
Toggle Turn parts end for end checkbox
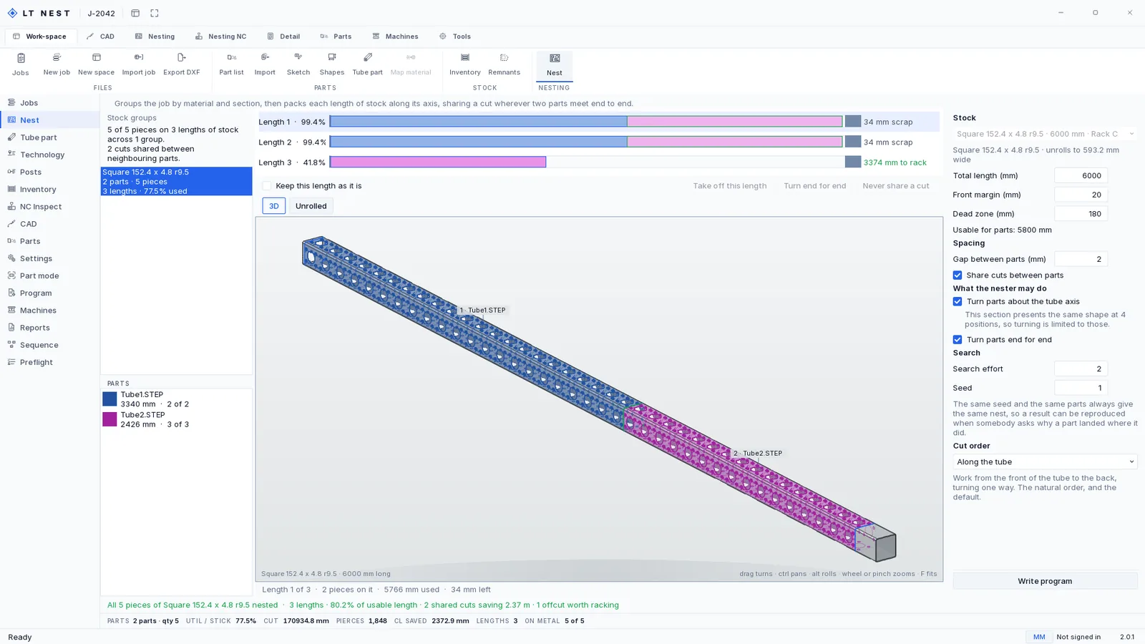tap(958, 339)
